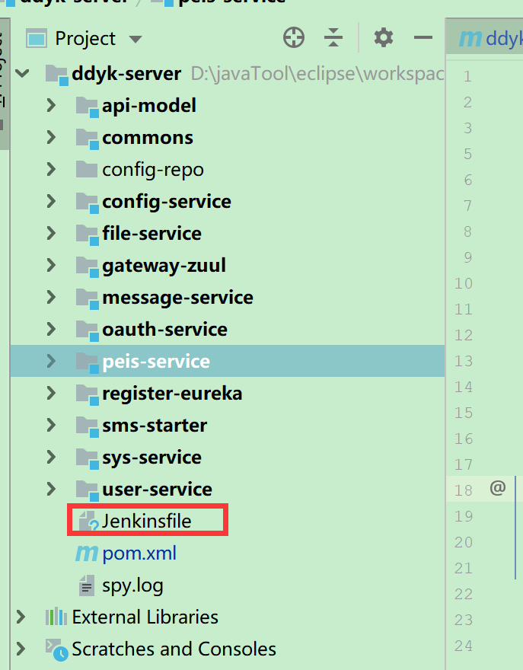
Task: Click the collapse all icon in Project toolbar
Action: point(333,37)
